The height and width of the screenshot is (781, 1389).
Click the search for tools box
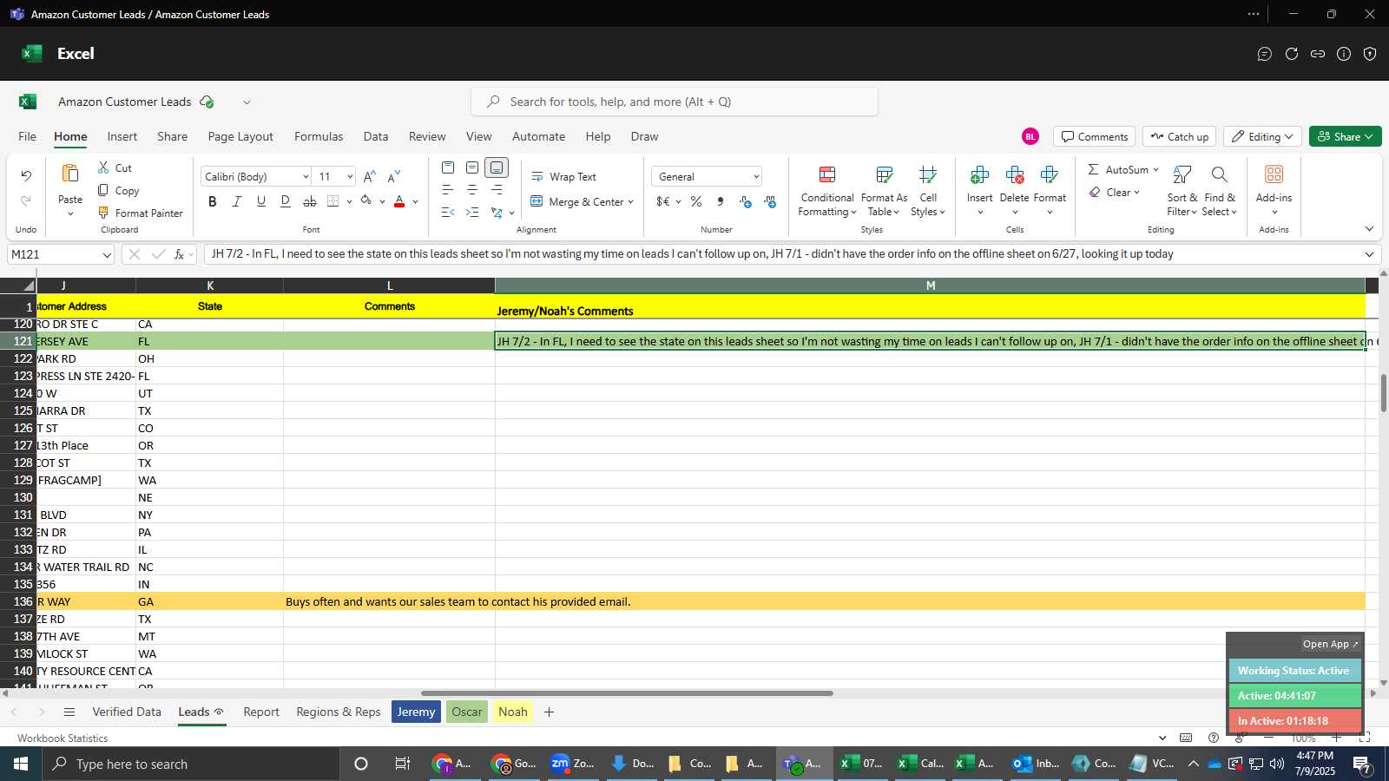click(x=675, y=102)
